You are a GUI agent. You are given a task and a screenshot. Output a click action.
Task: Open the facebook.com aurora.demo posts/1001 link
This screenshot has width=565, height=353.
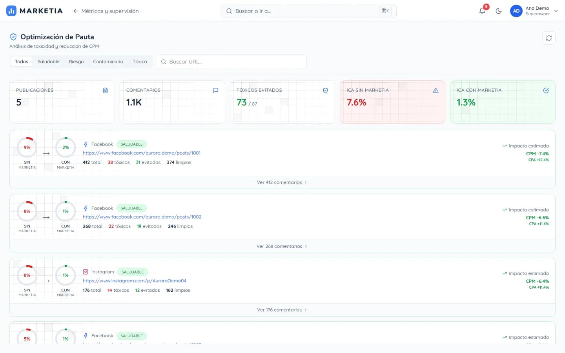tap(142, 153)
